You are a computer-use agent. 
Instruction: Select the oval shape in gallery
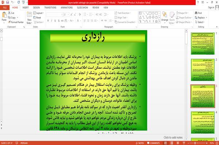coord(153,13)
